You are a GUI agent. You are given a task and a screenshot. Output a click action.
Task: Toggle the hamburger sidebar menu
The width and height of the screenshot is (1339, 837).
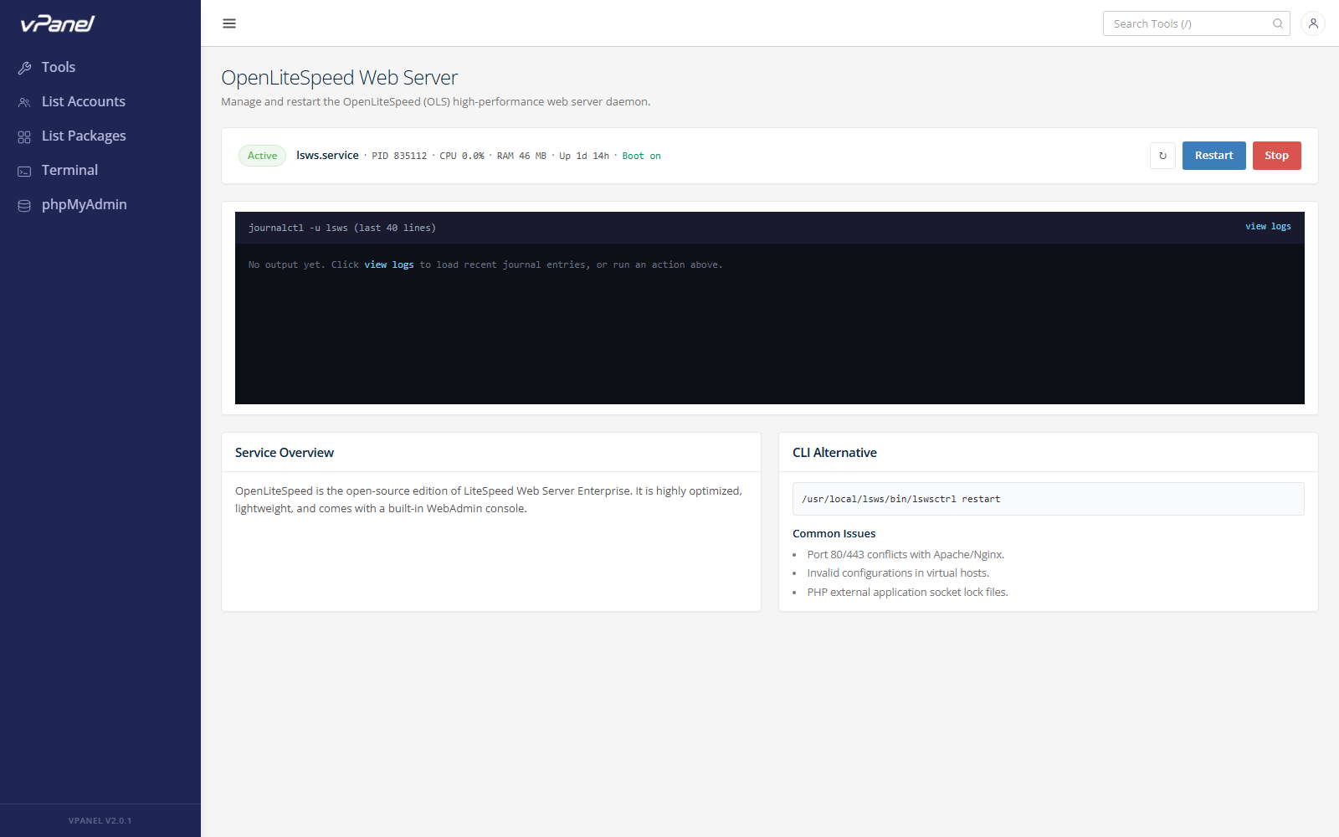pos(229,23)
